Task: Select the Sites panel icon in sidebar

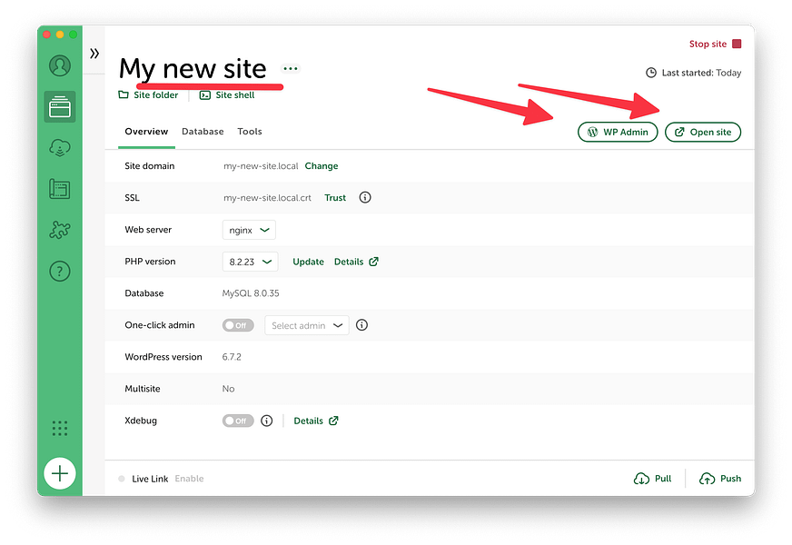Action: pos(59,106)
